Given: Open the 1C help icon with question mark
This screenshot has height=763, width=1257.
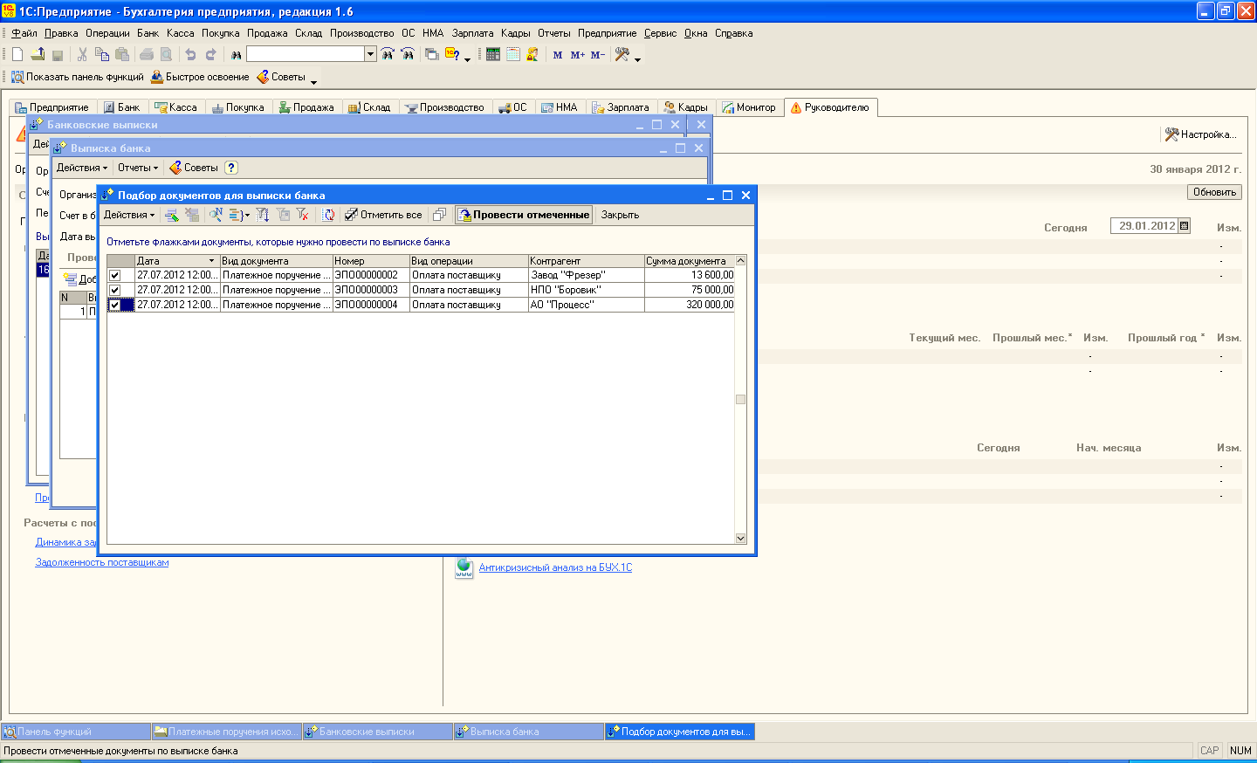Looking at the screenshot, I should [x=452, y=54].
